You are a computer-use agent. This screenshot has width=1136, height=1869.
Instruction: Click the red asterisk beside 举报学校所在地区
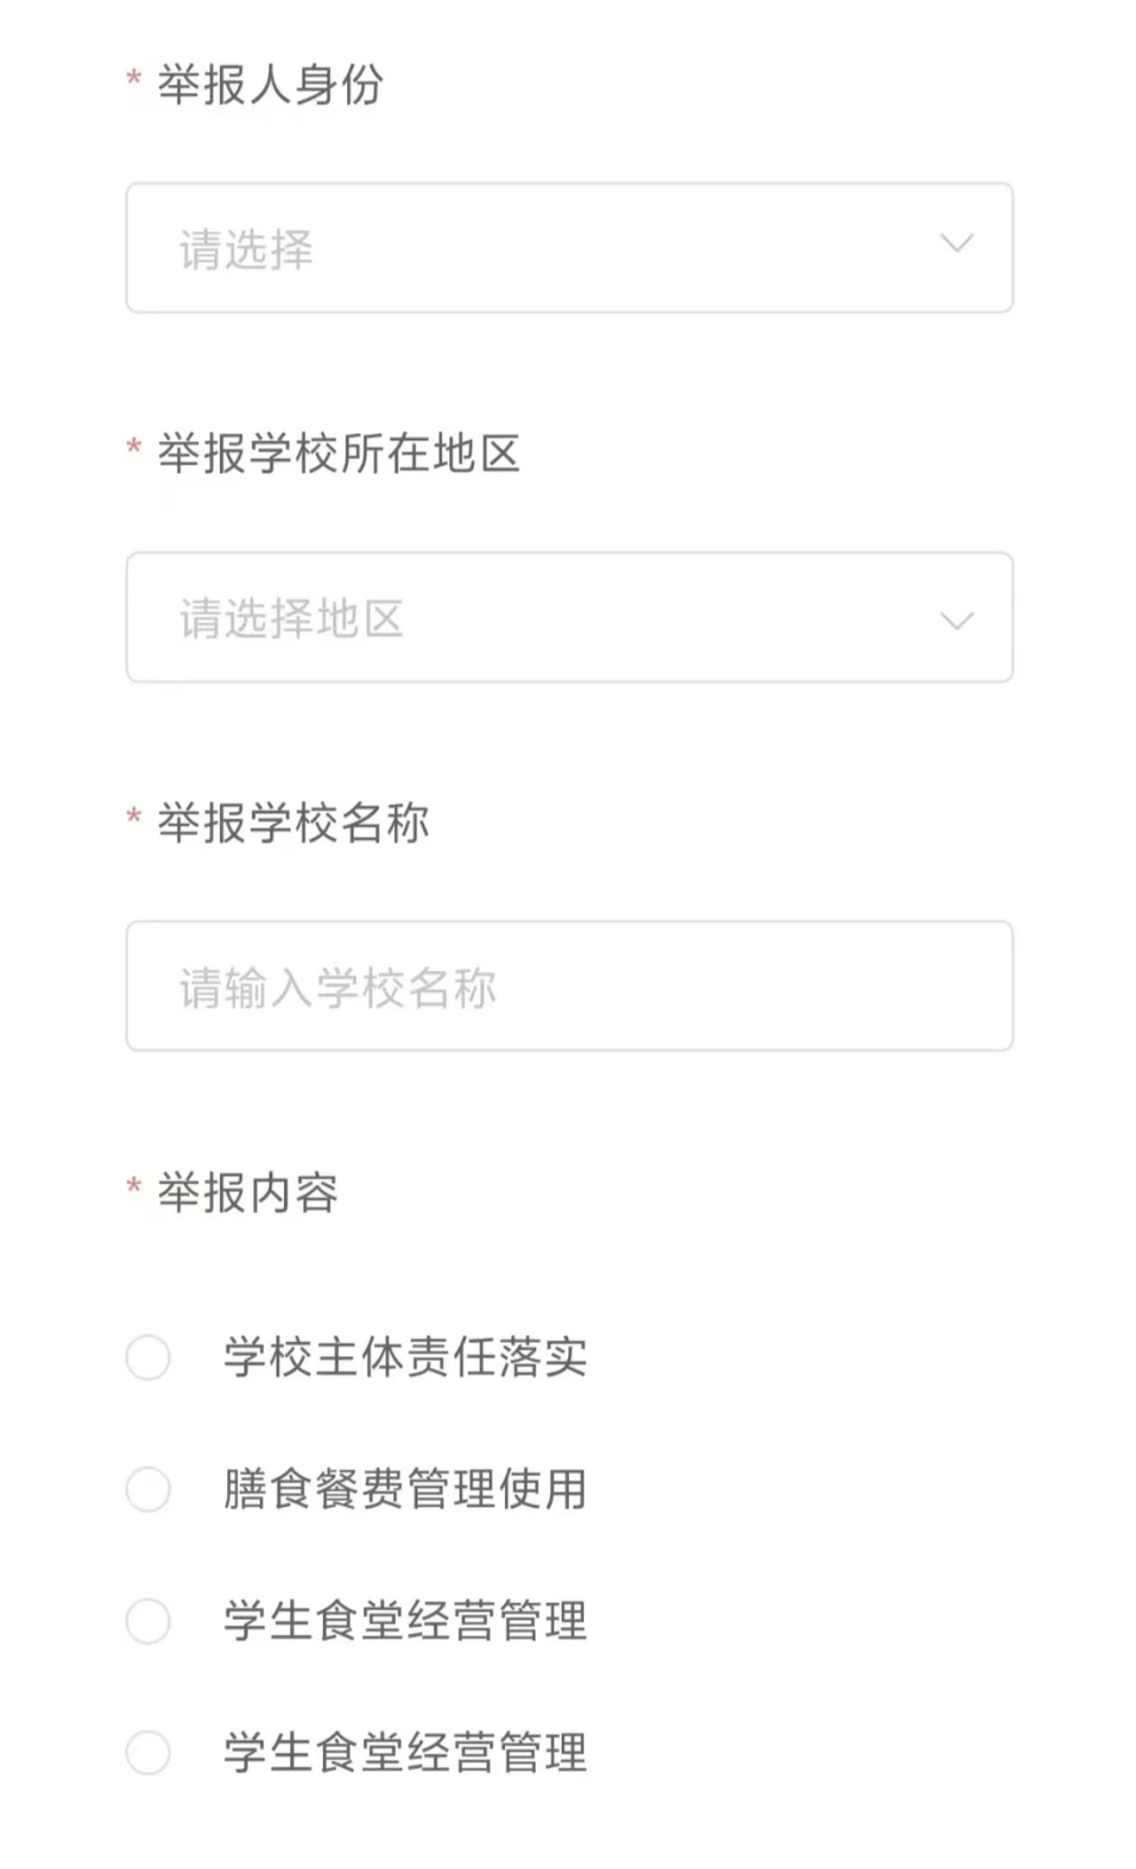[x=133, y=447]
